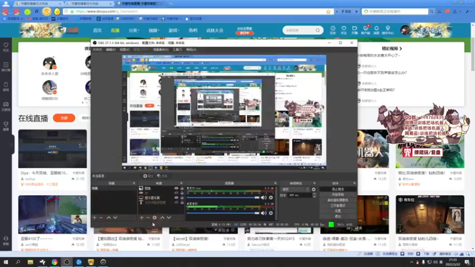Click the Douyu page vertical scrollbar
This screenshot has height=267, width=475.
[x=473, y=55]
